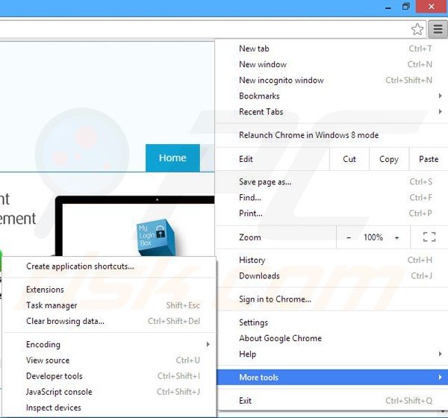
Task: Open a New tab from the menu
Action: point(332,49)
